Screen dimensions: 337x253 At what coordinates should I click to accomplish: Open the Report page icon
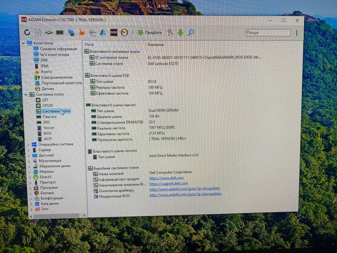tap(38, 32)
